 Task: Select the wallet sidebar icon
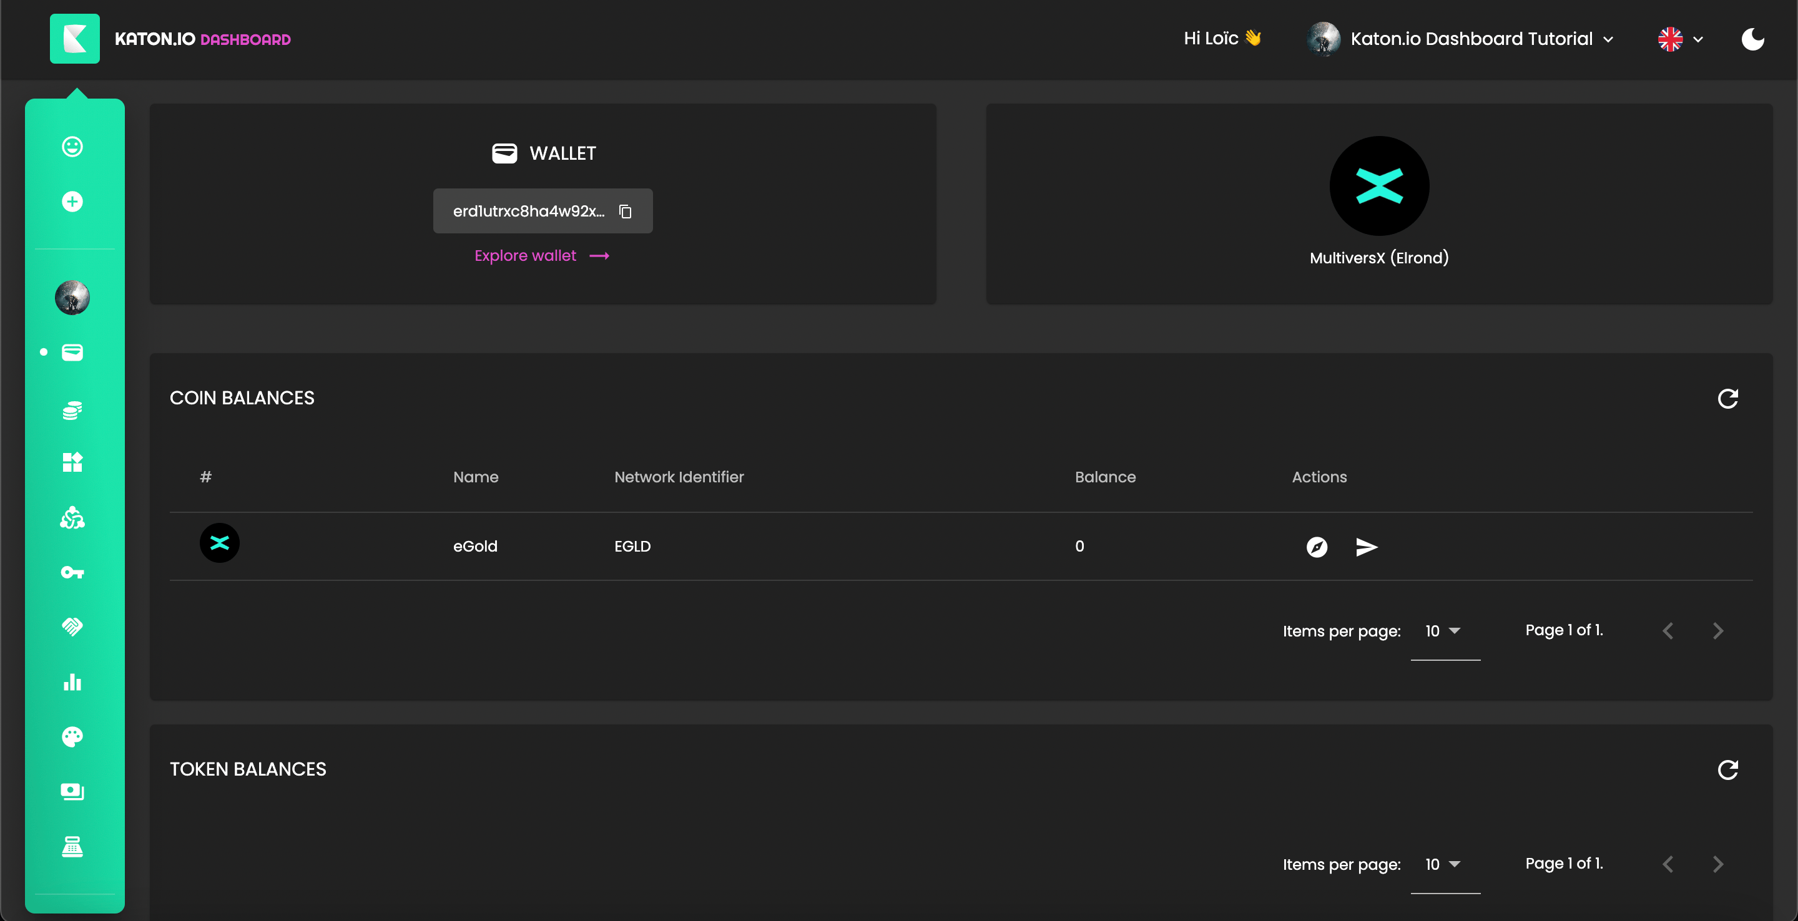click(72, 353)
